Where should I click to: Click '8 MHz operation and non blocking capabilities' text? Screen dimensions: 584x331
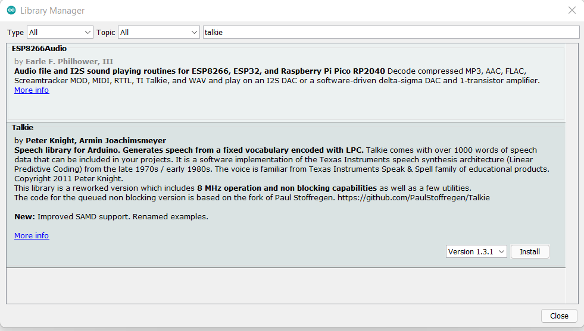(x=287, y=188)
